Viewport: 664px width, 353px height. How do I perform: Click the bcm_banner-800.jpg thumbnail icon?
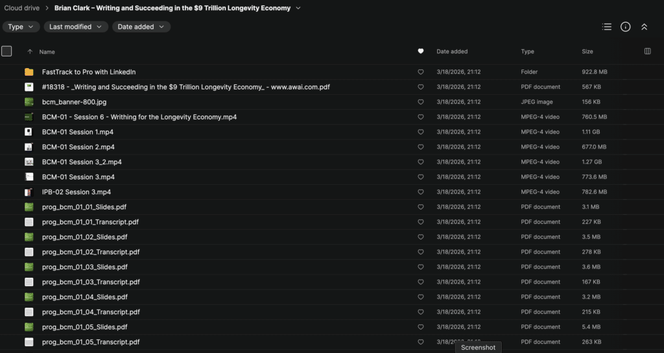(29, 102)
